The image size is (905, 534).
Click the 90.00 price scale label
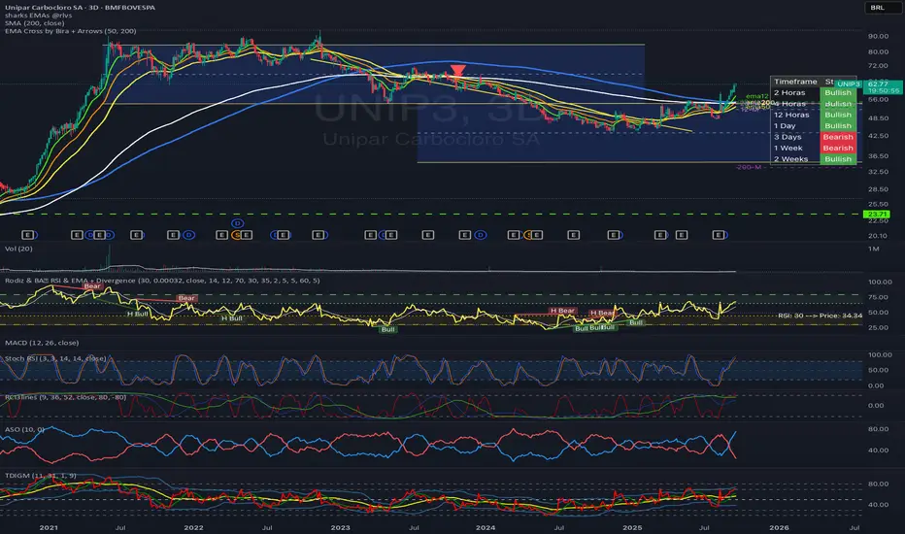click(x=878, y=36)
